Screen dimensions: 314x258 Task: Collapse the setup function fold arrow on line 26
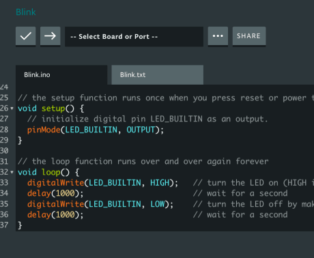pyautogui.click(x=12, y=109)
